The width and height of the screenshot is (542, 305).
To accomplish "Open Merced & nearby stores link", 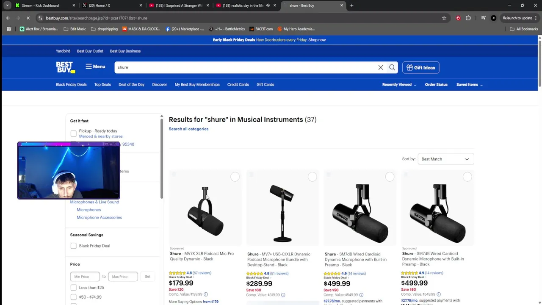I will [x=101, y=136].
